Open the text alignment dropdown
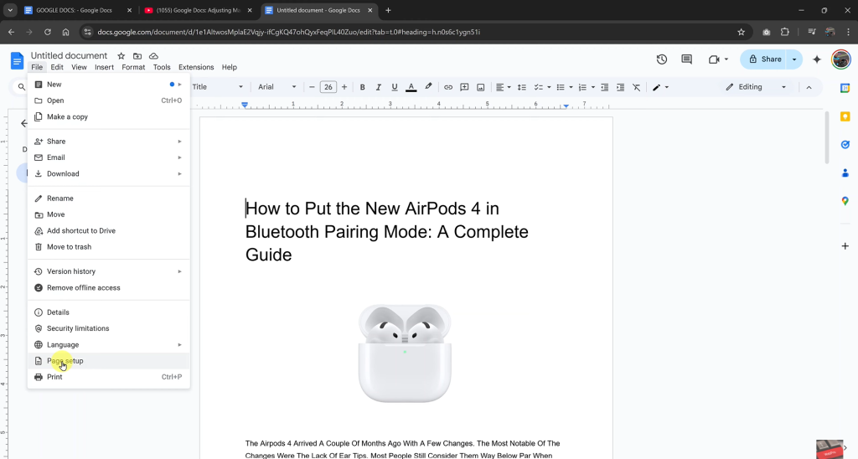858x459 pixels. click(x=503, y=87)
